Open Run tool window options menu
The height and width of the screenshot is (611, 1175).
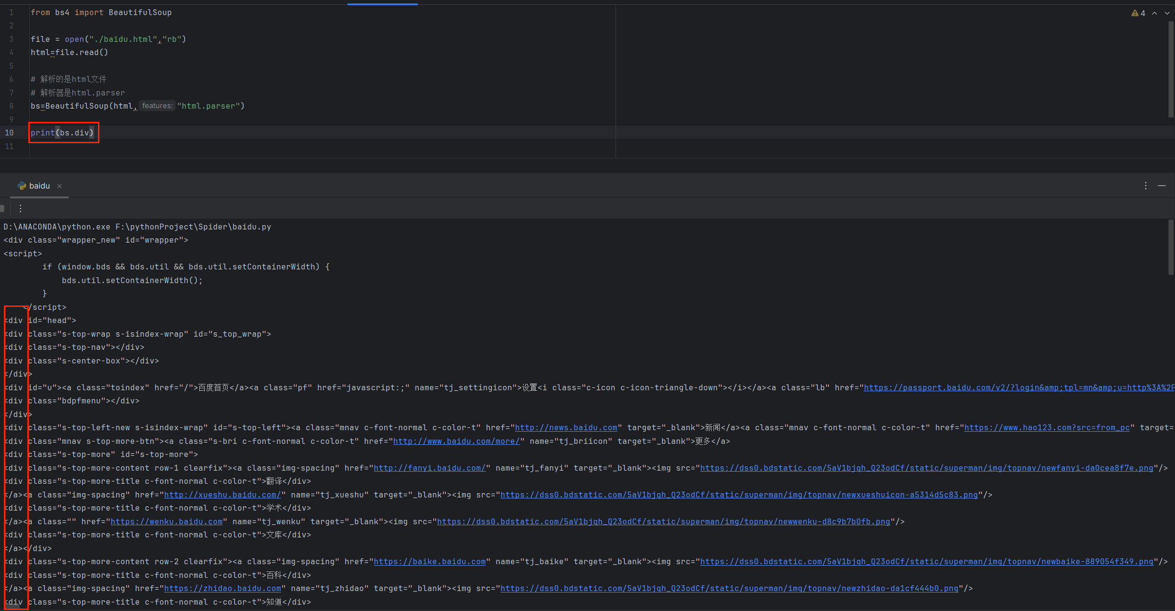tap(1146, 186)
